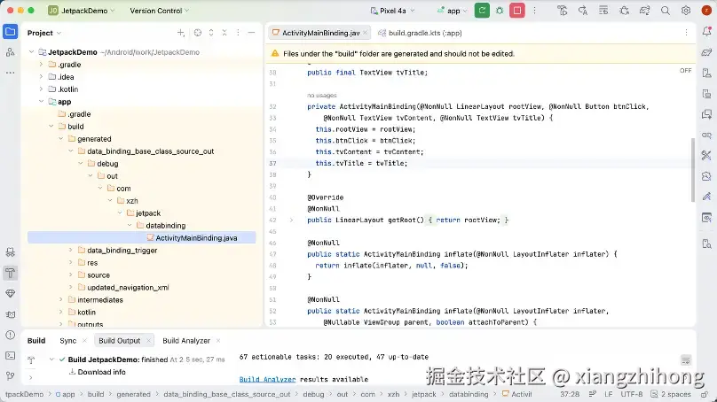Open the Running Devices sidebar icon
Viewport: 717px width, 402px height.
coord(707,94)
